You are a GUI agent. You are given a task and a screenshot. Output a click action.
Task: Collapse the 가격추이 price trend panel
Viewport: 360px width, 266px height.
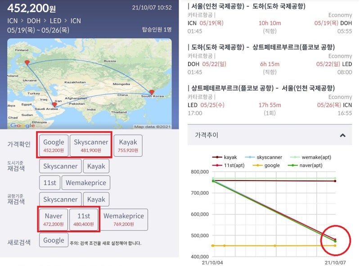(x=342, y=135)
